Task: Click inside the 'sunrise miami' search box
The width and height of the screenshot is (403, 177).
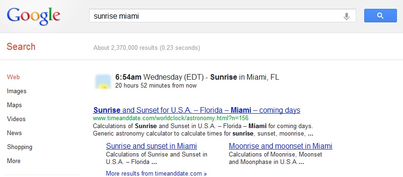Action: [x=223, y=16]
